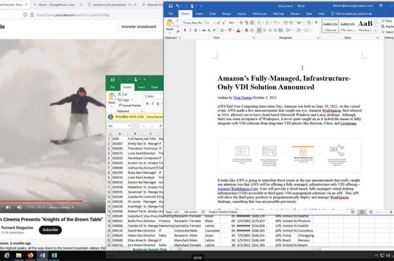Apply Underline in Word's Font group
The width and height of the screenshot is (394, 261).
coord(195,30)
